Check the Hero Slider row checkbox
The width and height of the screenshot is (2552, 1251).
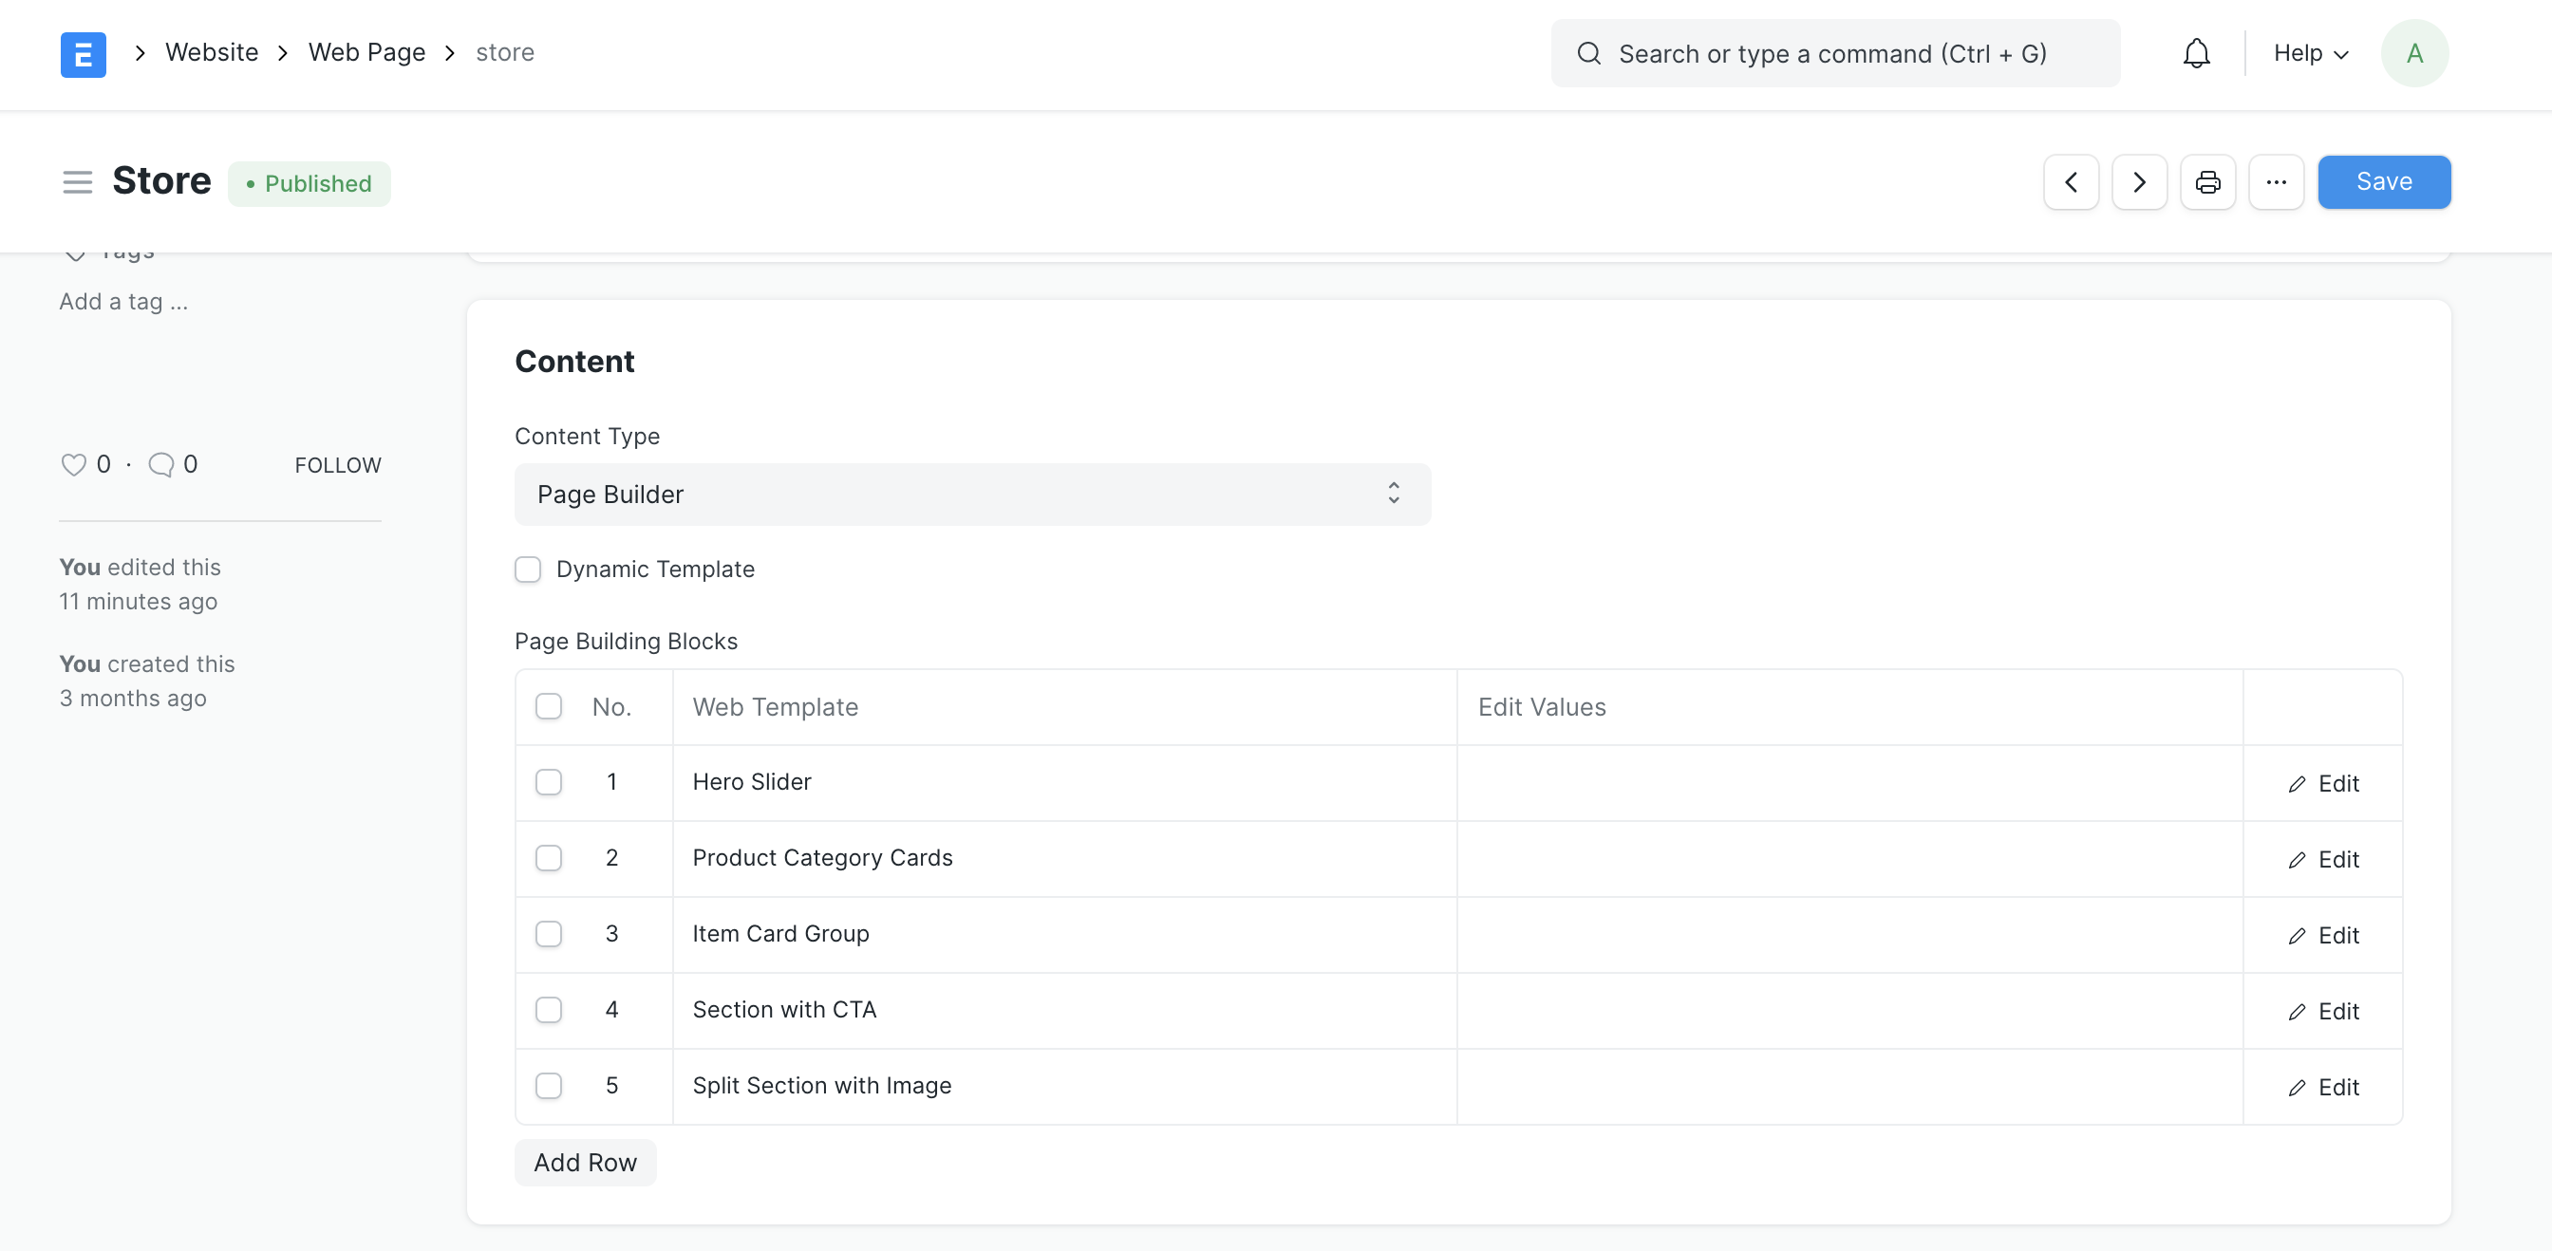point(549,781)
